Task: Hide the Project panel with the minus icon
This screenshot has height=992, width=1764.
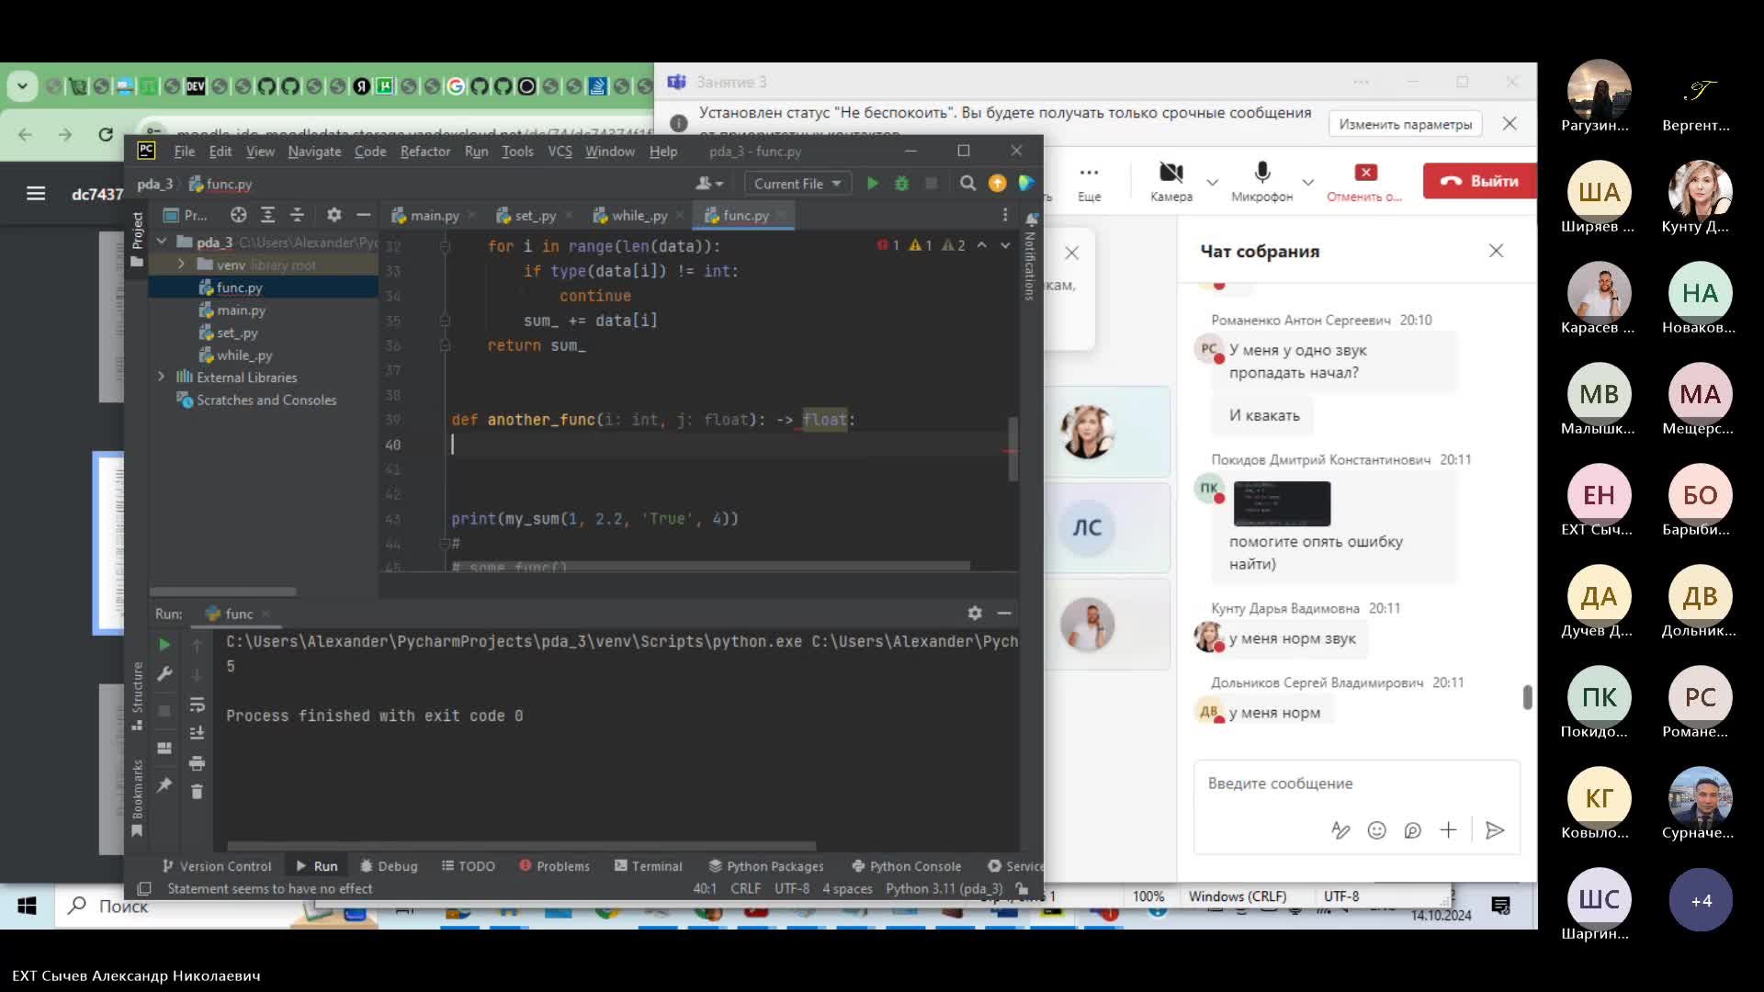Action: 363,215
